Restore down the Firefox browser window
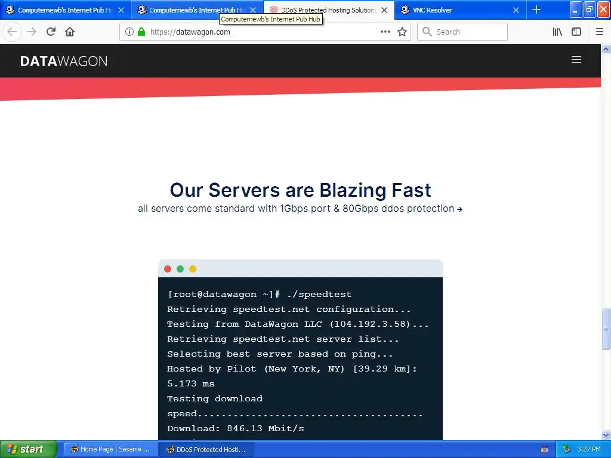Viewport: 611px width, 458px height. (x=590, y=10)
